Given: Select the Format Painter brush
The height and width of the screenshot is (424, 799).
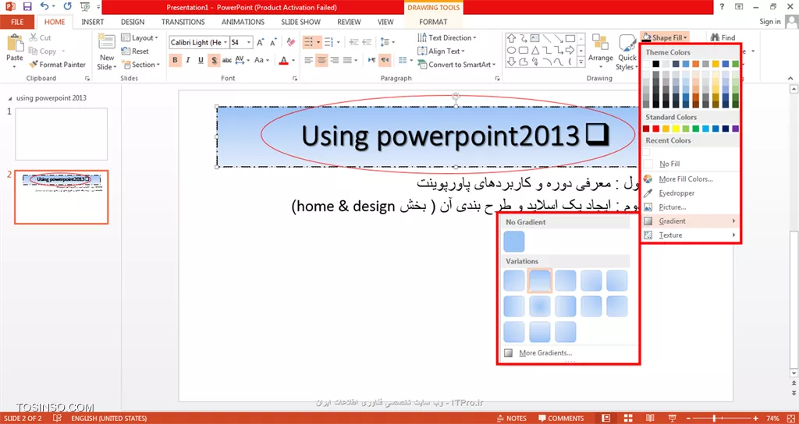Looking at the screenshot, I should click(57, 65).
